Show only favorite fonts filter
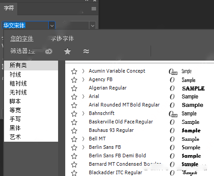Viewport: 214px width, 176px height. click(x=67, y=51)
